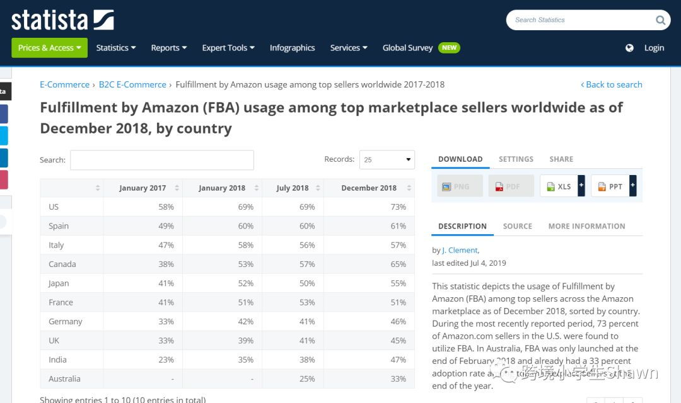Click the globe language icon
This screenshot has width=681, height=403.
[x=629, y=48]
